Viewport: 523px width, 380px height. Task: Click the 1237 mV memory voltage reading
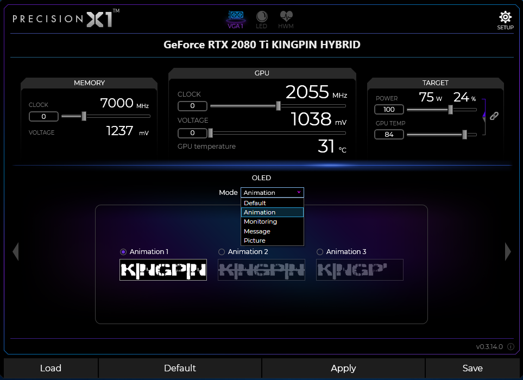click(128, 131)
